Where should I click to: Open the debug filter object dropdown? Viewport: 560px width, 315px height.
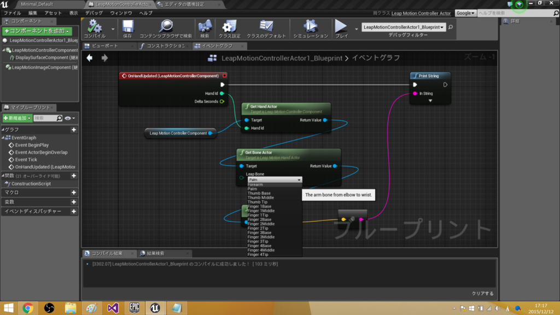tap(404, 27)
